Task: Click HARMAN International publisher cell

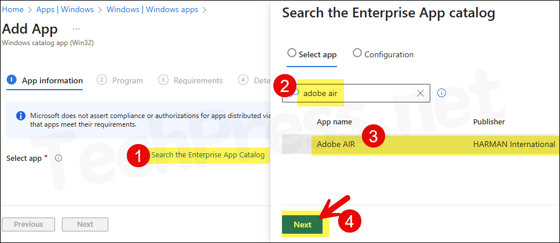Action: (514, 144)
